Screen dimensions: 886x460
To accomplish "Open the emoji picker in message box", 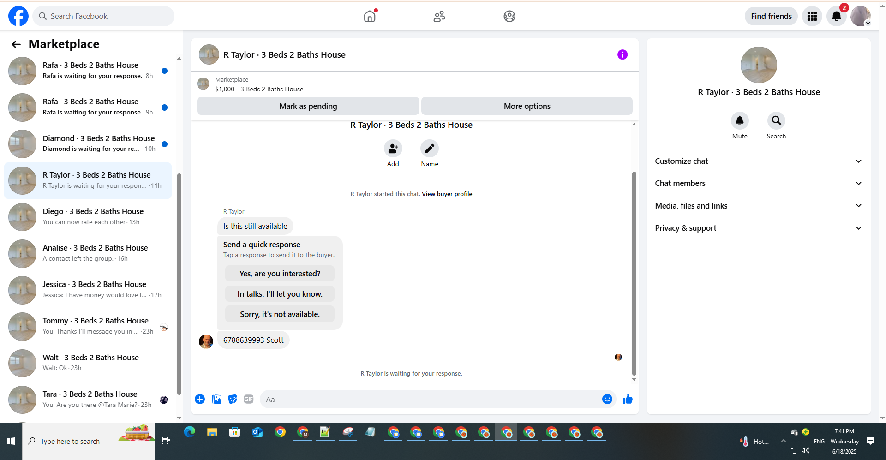I will tap(607, 399).
